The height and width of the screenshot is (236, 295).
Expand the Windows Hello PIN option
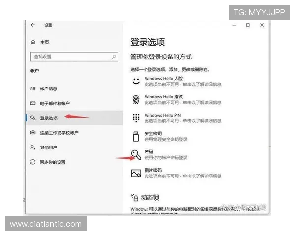pyautogui.click(x=177, y=118)
